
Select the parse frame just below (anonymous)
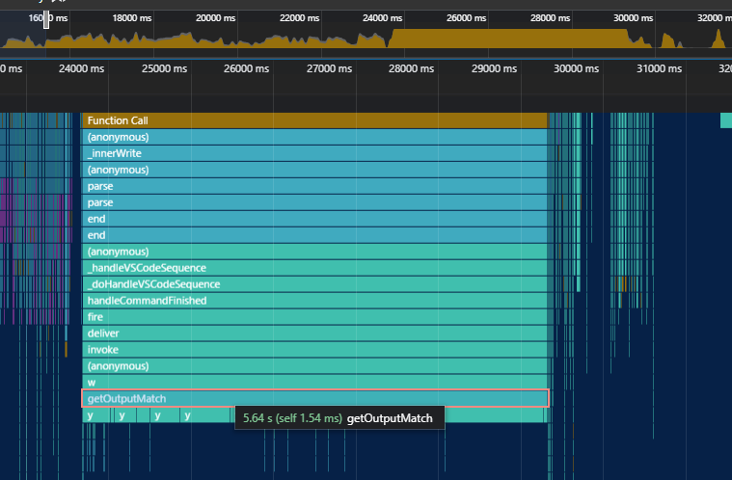coord(314,186)
